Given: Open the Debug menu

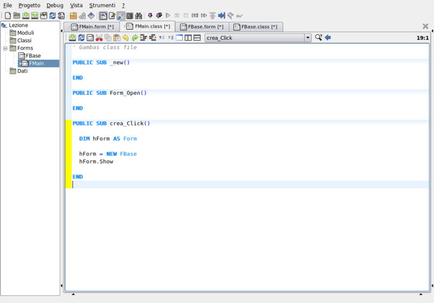Looking at the screenshot, I should (x=55, y=5).
